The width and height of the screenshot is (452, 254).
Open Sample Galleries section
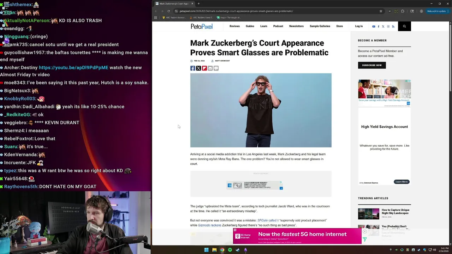320,26
